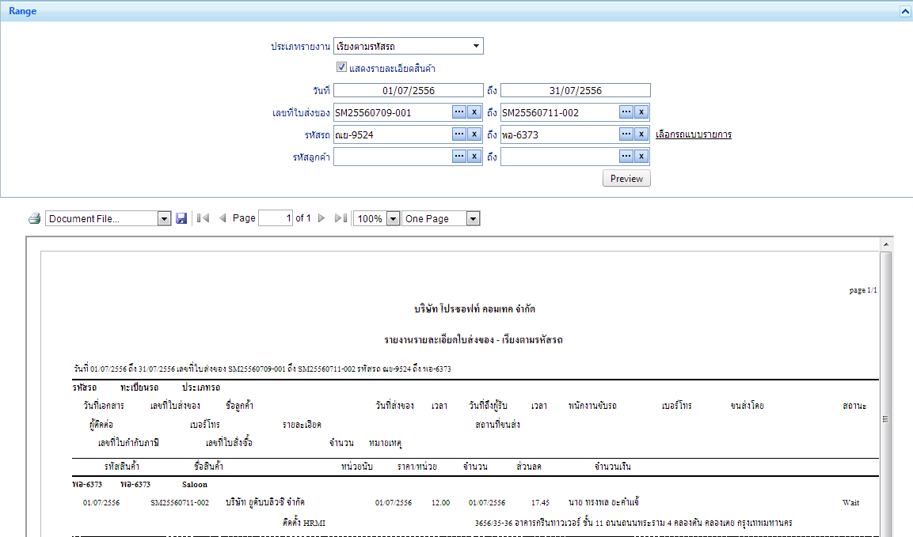Go to the first report page
The image size is (913, 537).
coord(203,218)
